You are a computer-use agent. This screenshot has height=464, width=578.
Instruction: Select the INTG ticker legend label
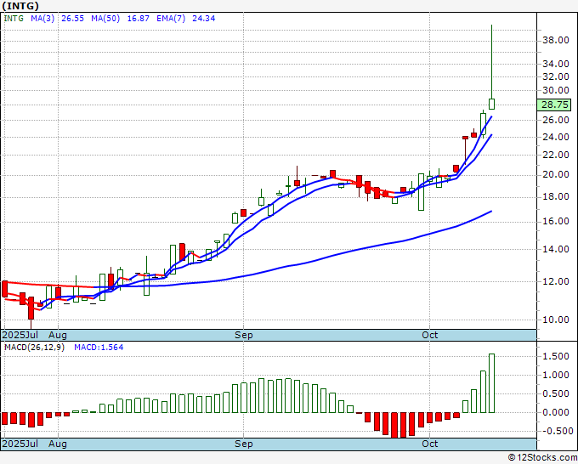pos(14,19)
